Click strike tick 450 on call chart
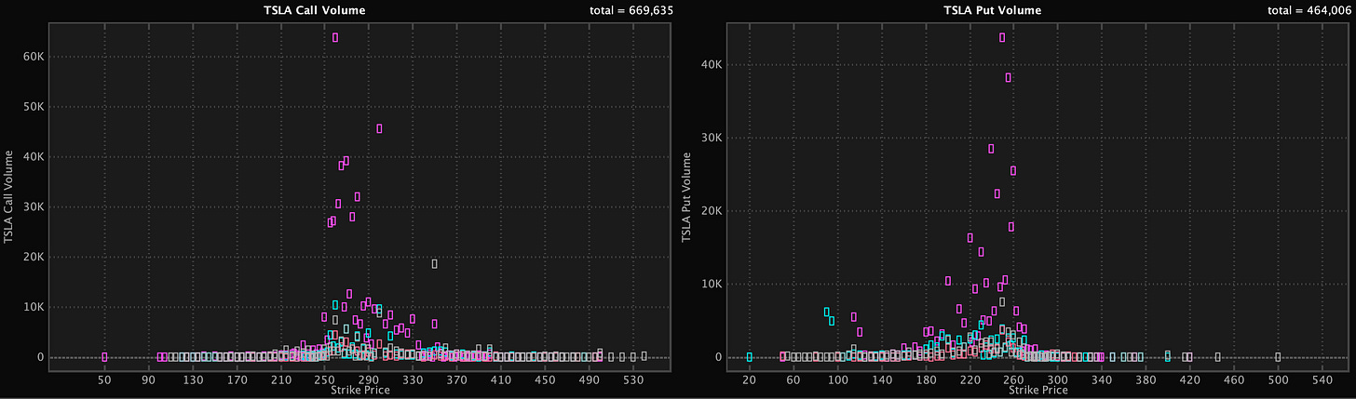1356x399 pixels. pyautogui.click(x=546, y=380)
